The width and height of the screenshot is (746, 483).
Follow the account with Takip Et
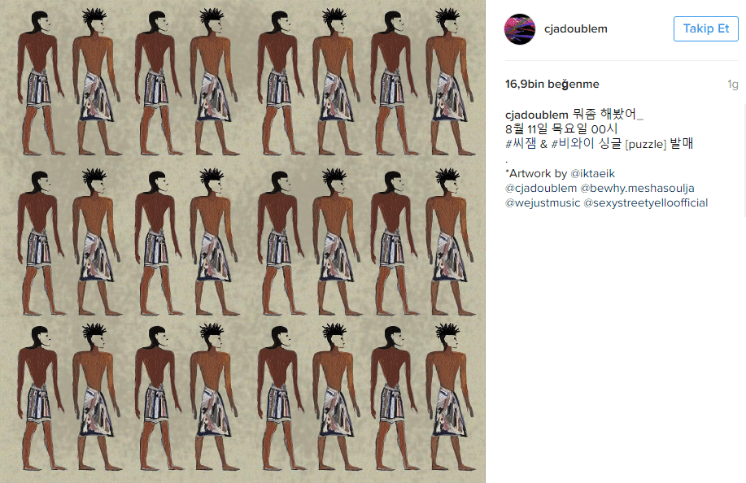(x=705, y=28)
